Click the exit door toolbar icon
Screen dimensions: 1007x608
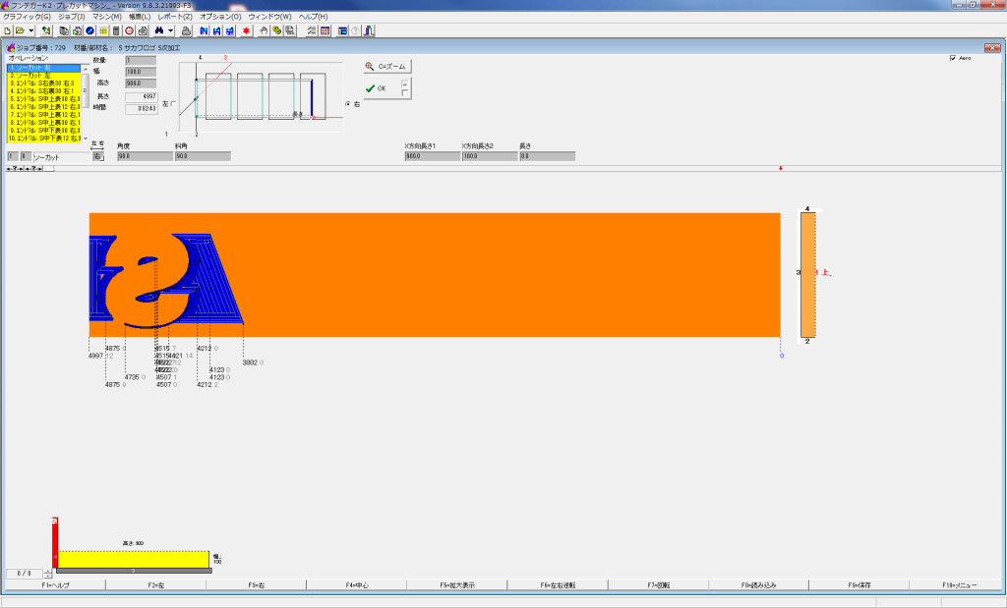(369, 30)
